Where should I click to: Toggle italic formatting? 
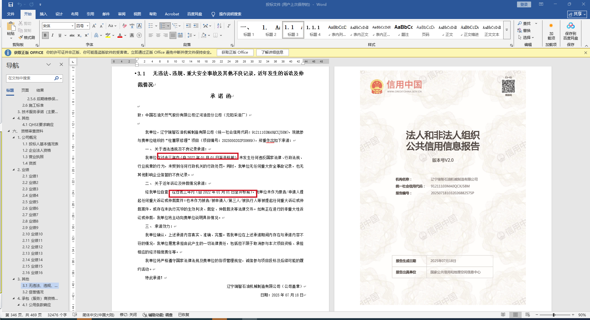tap(52, 35)
